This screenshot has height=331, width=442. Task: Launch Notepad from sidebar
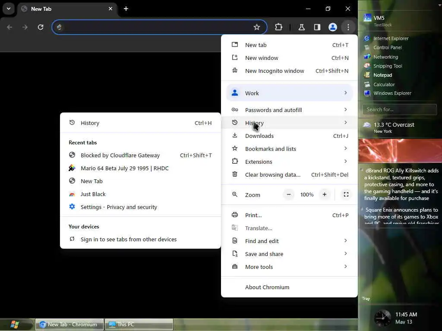click(x=378, y=75)
